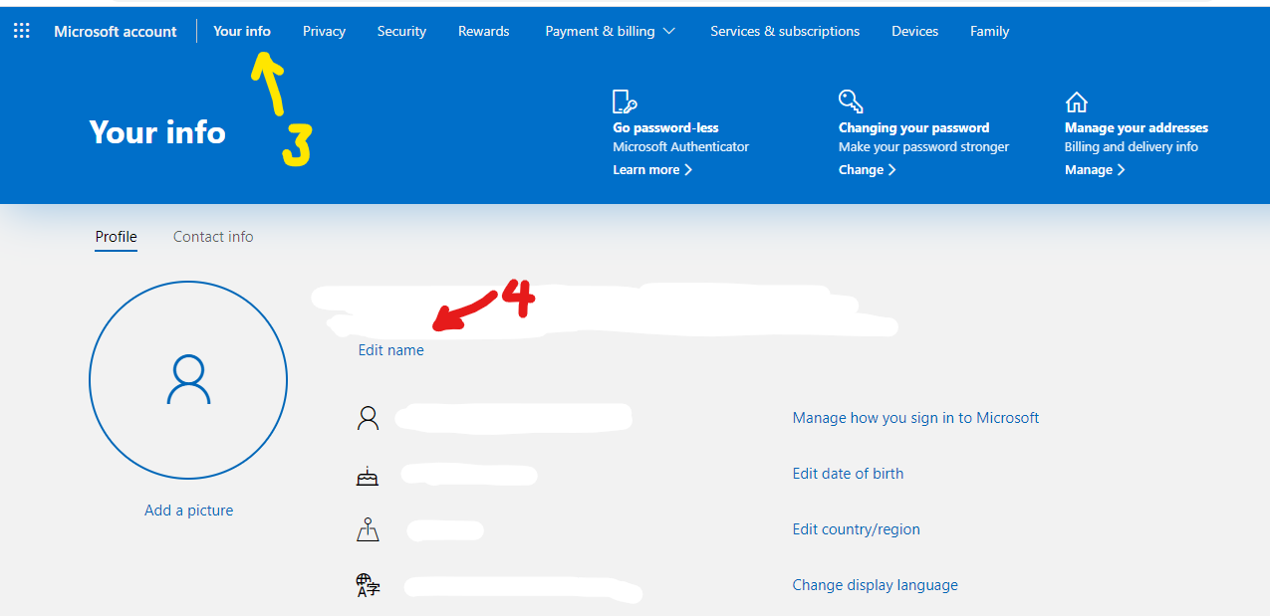Click the person icon beside the account row
This screenshot has height=616, width=1270.
click(x=368, y=418)
